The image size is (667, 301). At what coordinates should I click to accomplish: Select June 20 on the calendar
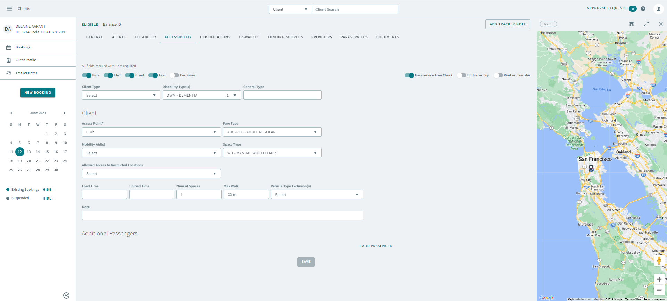(29, 161)
